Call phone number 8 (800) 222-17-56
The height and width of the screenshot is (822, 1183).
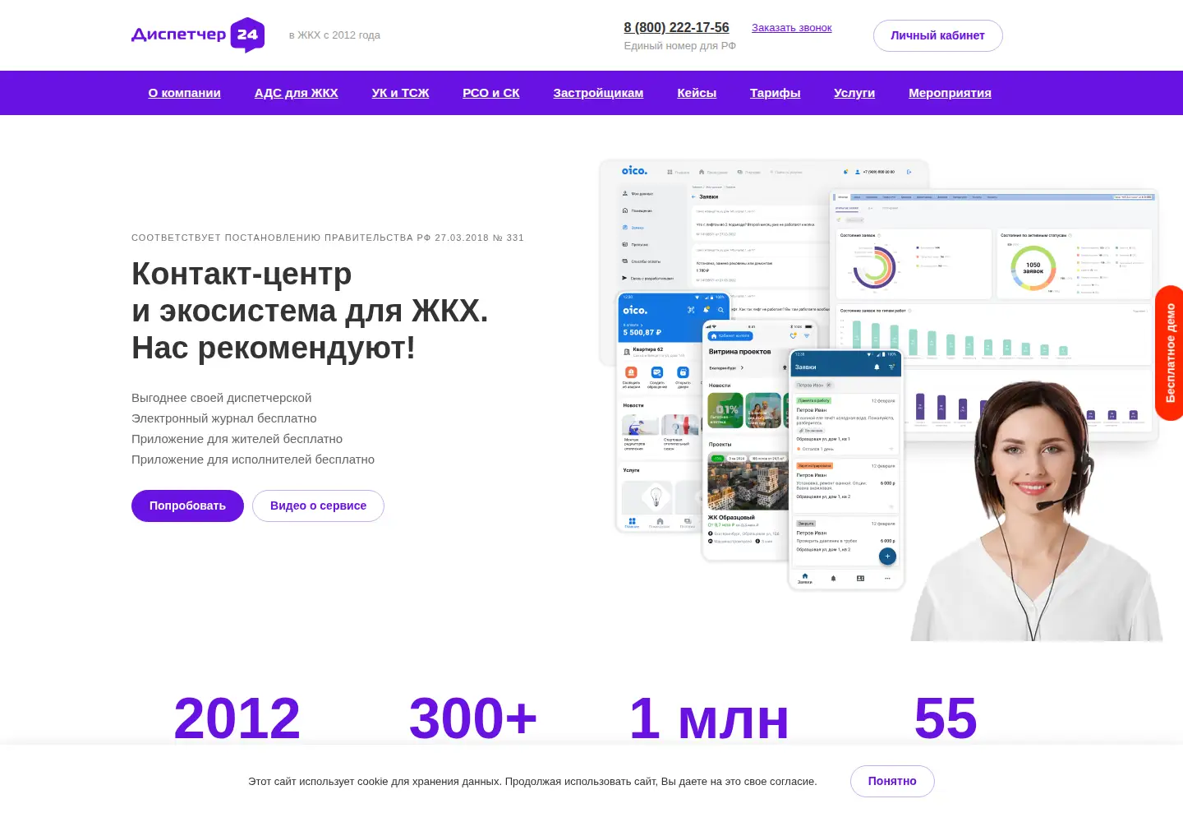[676, 27]
